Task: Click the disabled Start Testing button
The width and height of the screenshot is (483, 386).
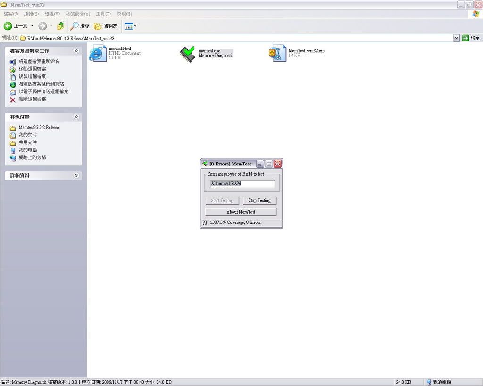Action: tap(222, 201)
